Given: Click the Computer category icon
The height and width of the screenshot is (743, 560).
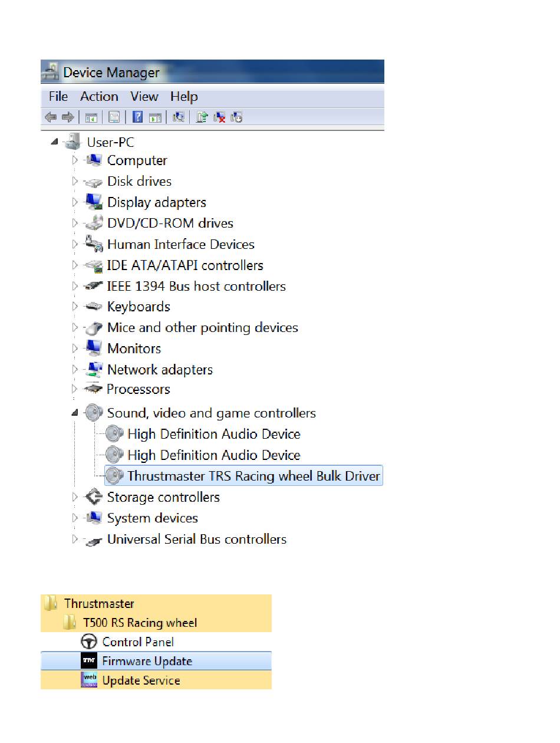Looking at the screenshot, I should (94, 160).
